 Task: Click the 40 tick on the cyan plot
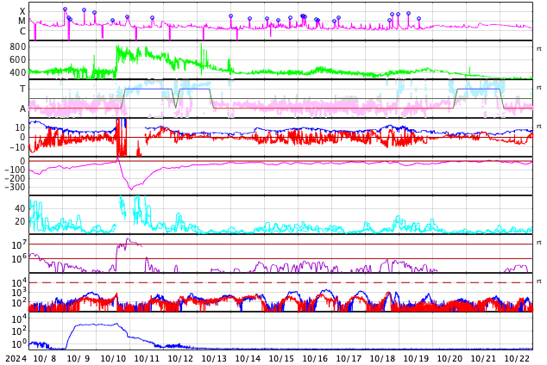point(20,208)
